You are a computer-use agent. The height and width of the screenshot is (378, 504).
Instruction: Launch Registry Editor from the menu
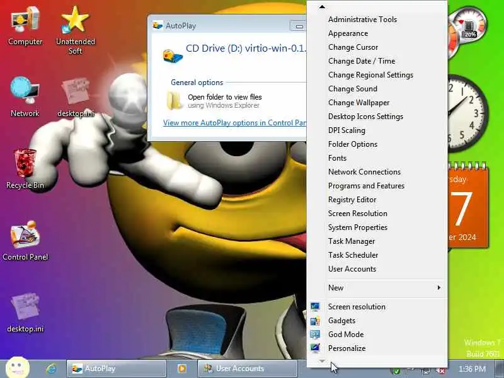352,200
